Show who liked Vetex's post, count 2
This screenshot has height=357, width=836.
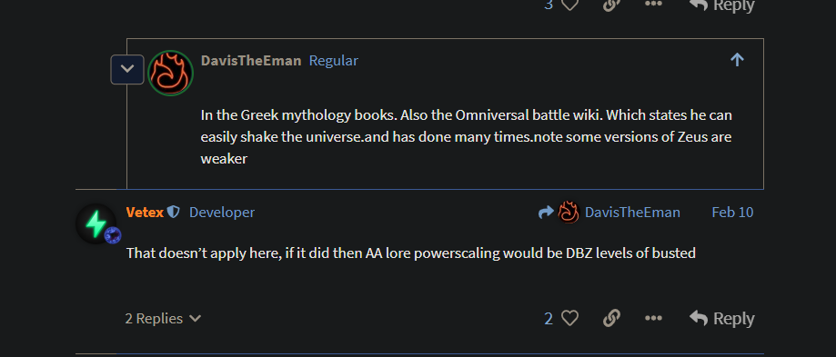coord(549,318)
